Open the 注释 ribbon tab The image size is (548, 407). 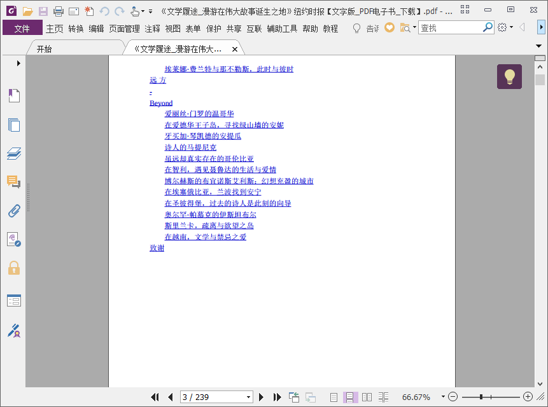pos(152,28)
